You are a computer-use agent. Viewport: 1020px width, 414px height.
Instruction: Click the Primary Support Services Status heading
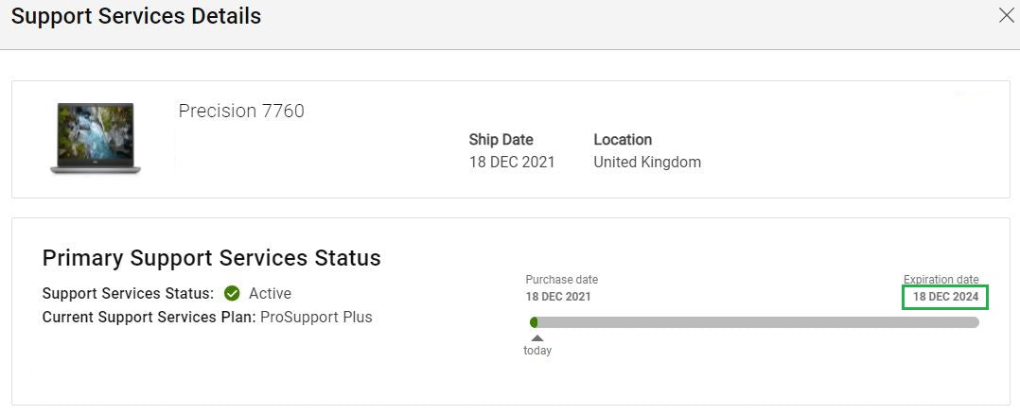click(x=211, y=258)
